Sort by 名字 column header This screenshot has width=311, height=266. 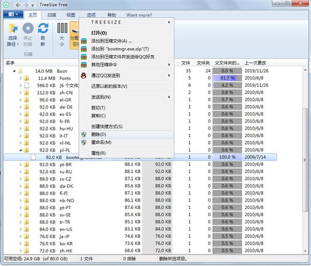tap(10, 63)
